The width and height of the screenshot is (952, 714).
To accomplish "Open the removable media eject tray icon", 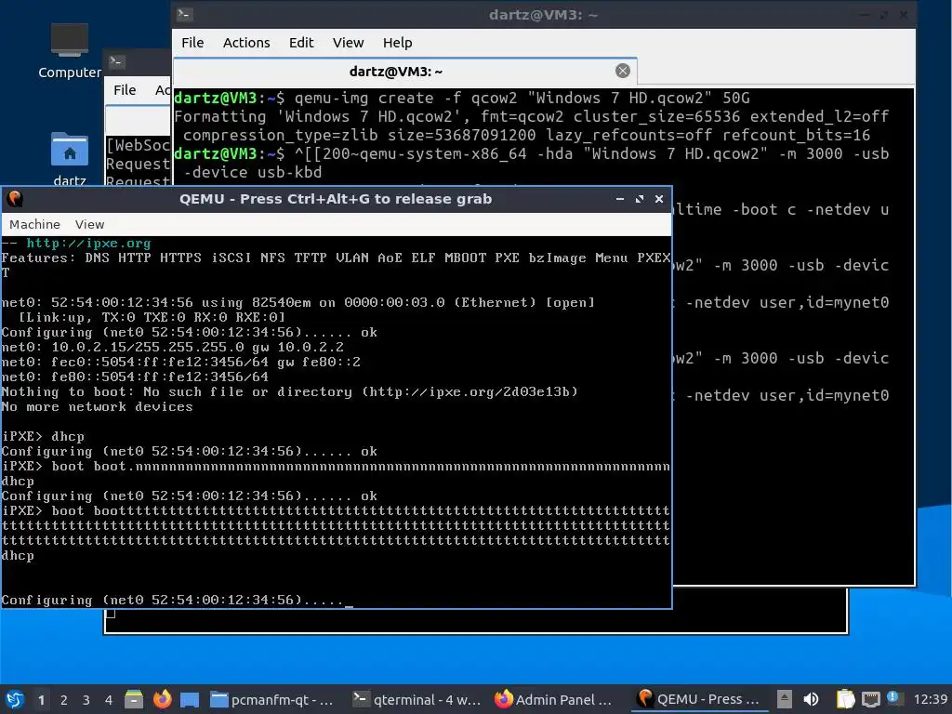I will [x=784, y=699].
